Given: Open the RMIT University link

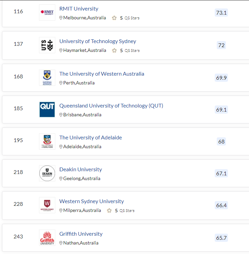Looking at the screenshot, I should [79, 9].
